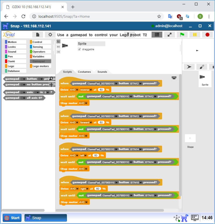
Task: Click the green flag to run scripts
Action: [182, 35]
